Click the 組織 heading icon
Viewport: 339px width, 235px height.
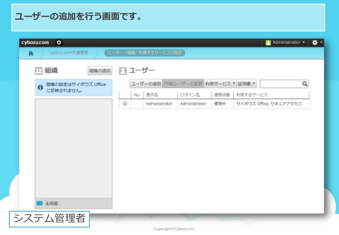[x=39, y=70]
